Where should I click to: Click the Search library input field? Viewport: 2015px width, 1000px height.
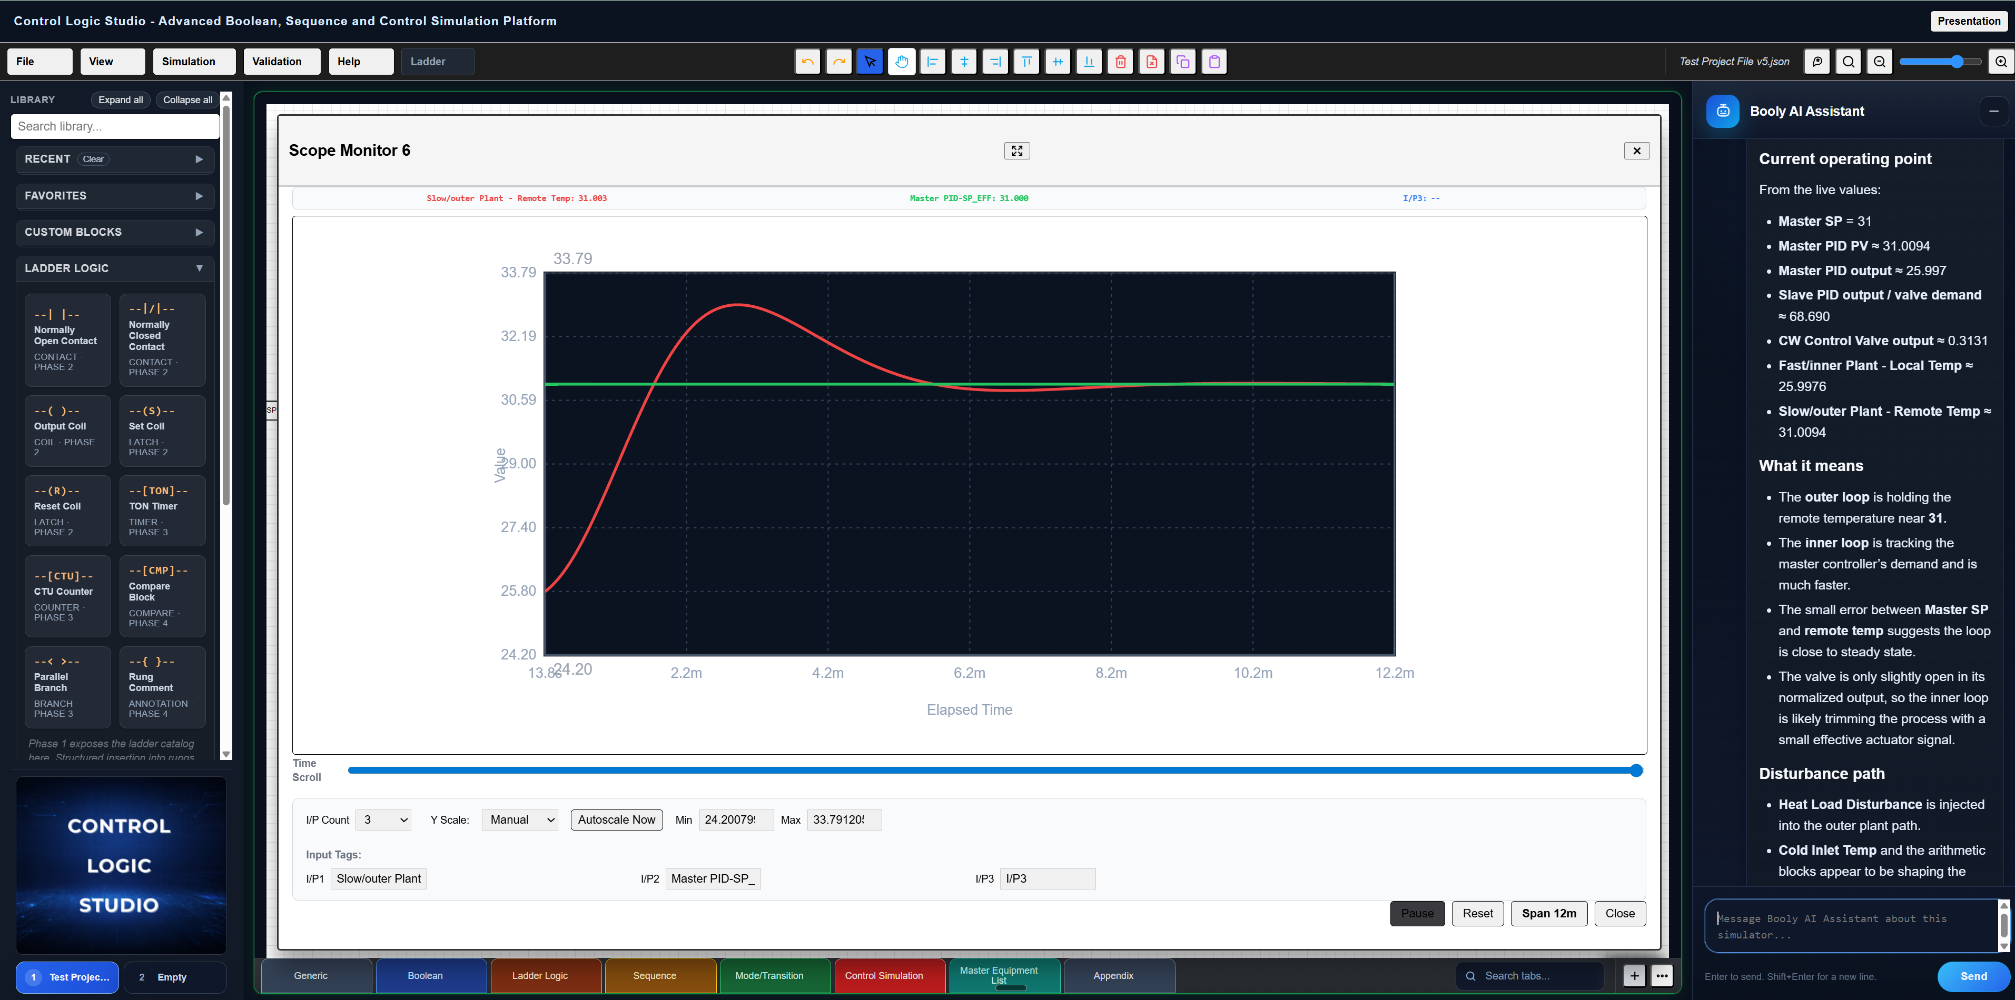point(114,126)
